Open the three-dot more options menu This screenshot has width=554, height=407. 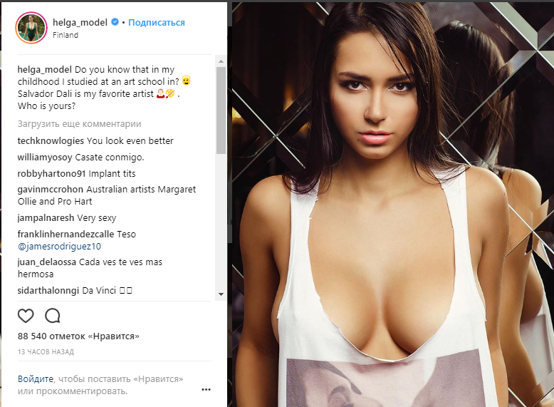coord(206,389)
